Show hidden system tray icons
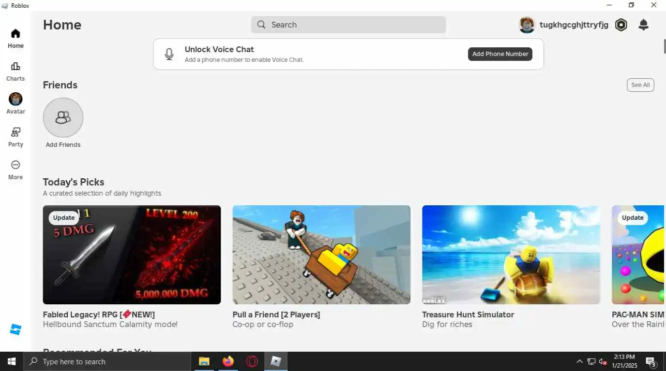The image size is (666, 371). [579, 361]
